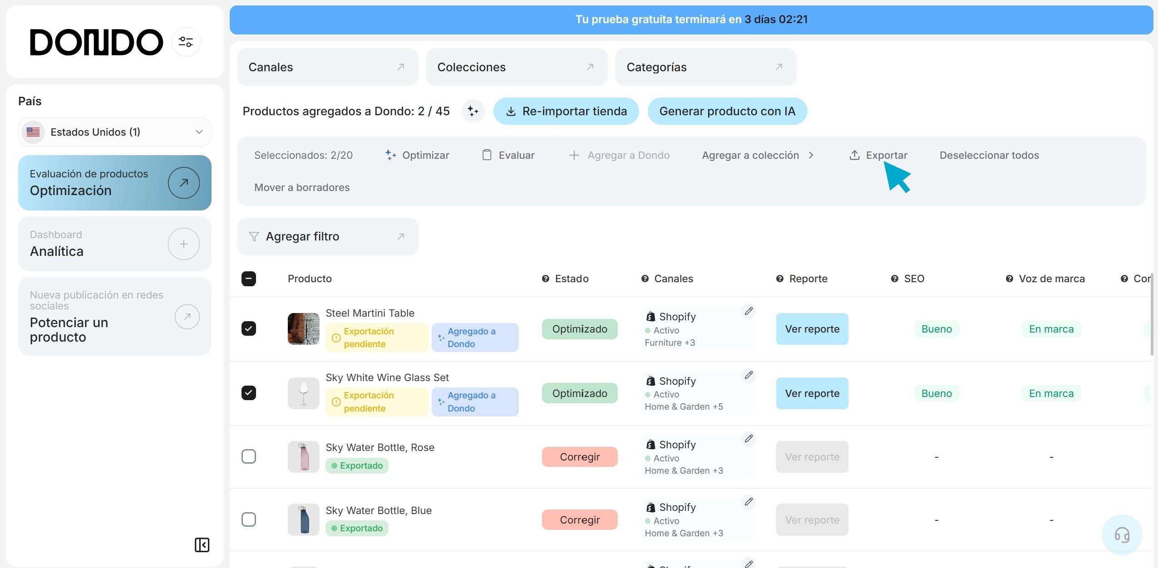The height and width of the screenshot is (568, 1158).
Task: Click the sparkle icon next to product count
Action: click(x=473, y=111)
